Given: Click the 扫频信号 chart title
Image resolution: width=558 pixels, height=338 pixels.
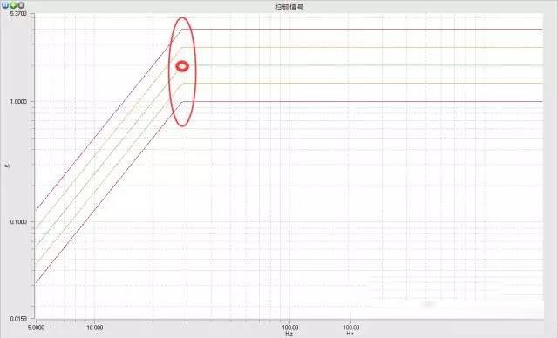Looking at the screenshot, I should [x=289, y=7].
